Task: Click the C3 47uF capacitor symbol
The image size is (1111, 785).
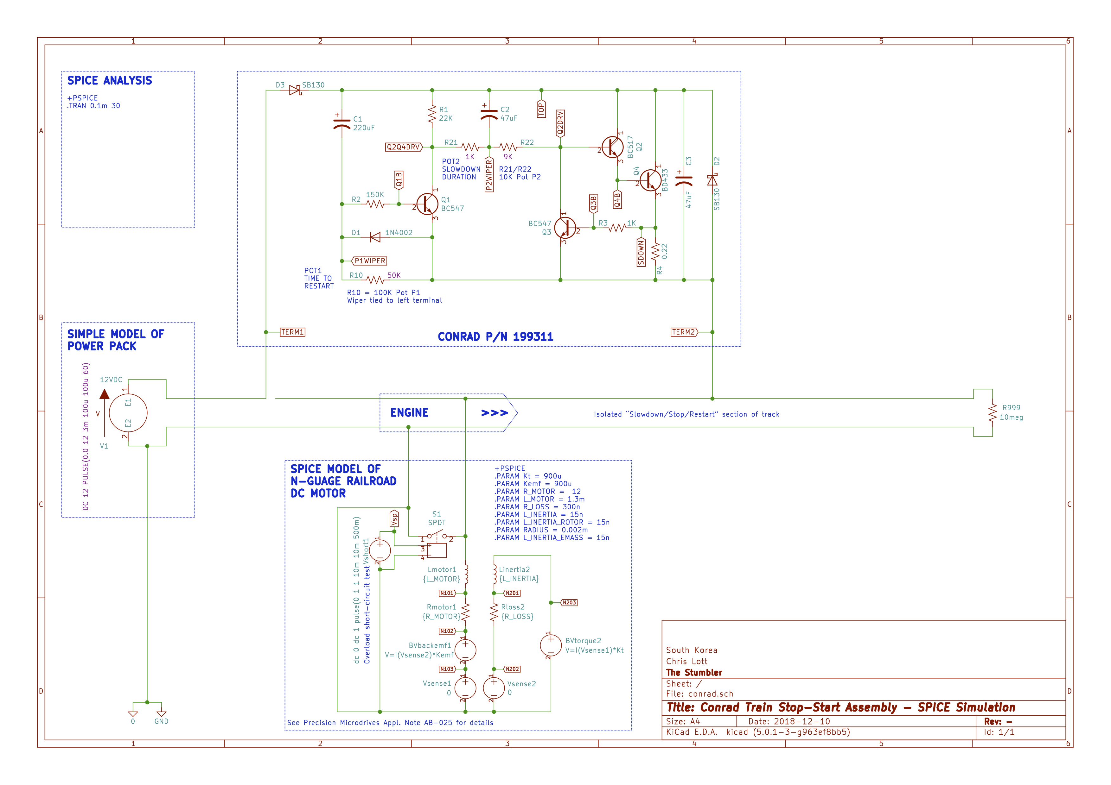Action: pyautogui.click(x=684, y=180)
